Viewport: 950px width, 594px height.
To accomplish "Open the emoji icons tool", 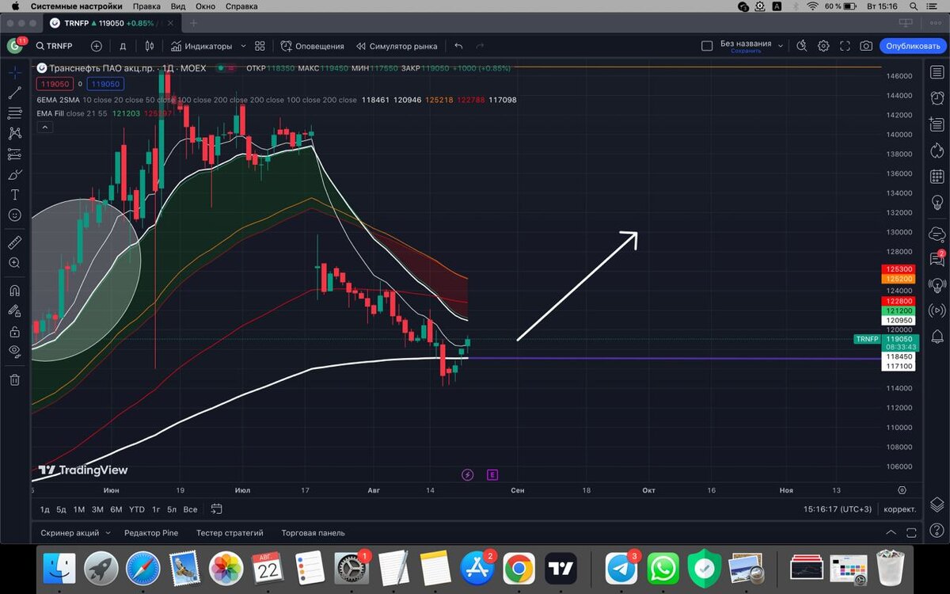I will point(14,215).
